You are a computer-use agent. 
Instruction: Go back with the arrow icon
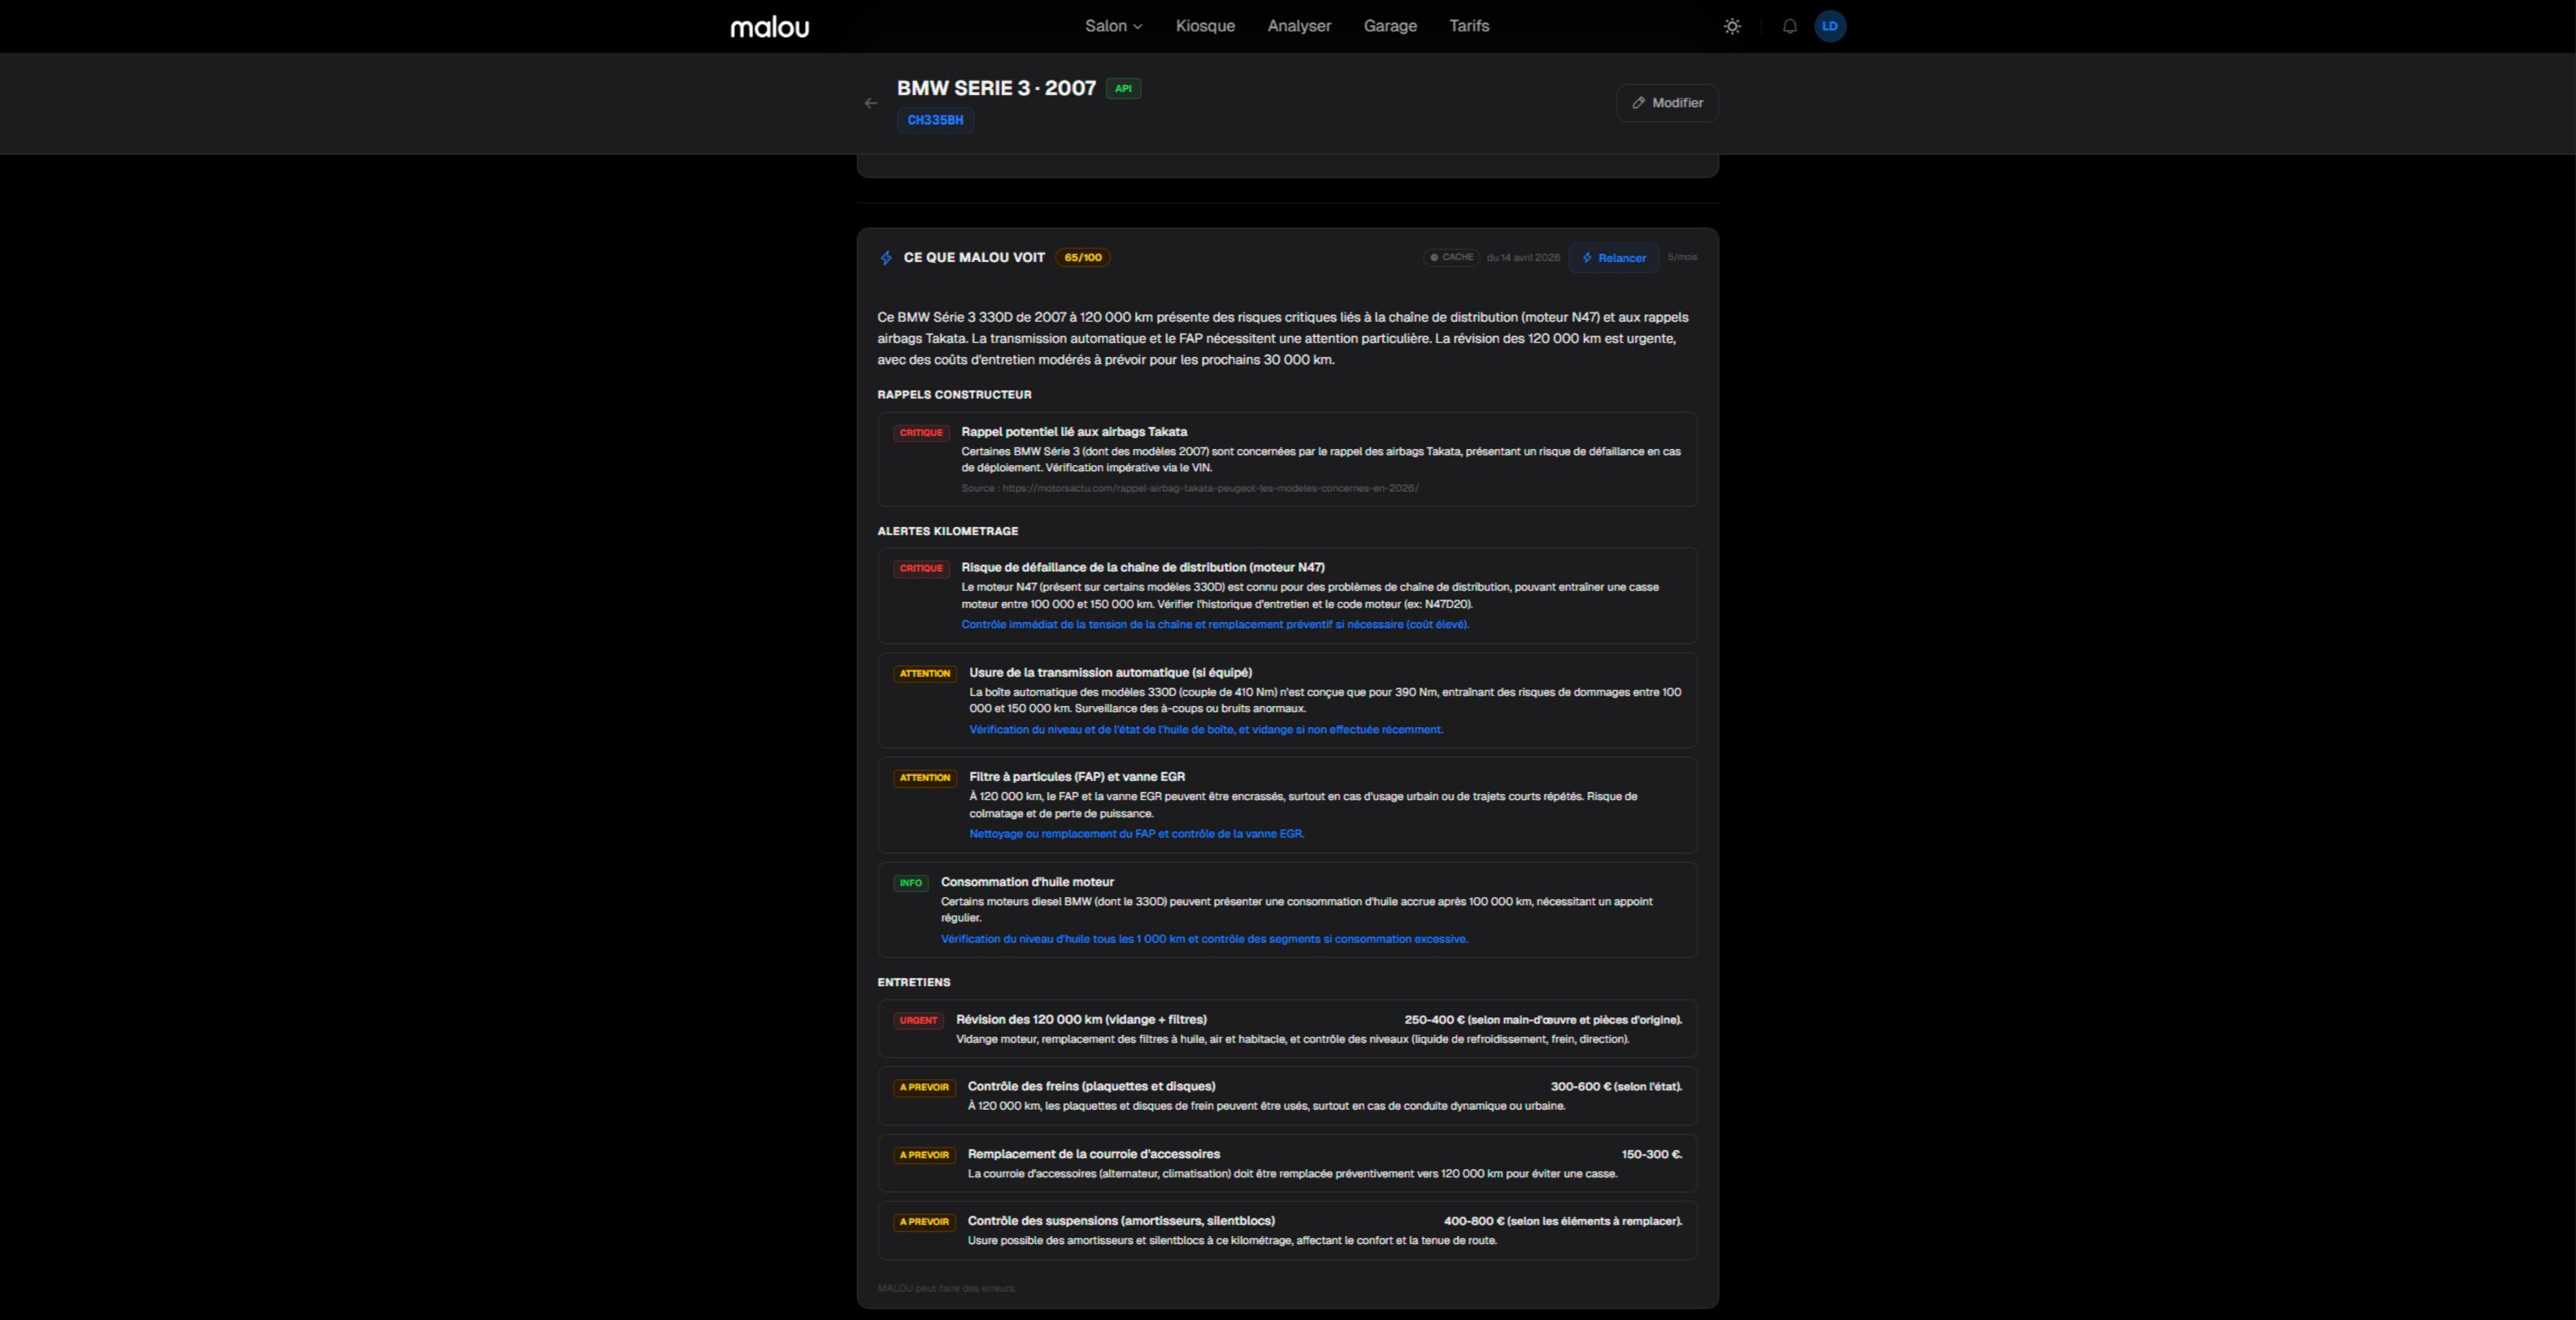click(x=871, y=103)
